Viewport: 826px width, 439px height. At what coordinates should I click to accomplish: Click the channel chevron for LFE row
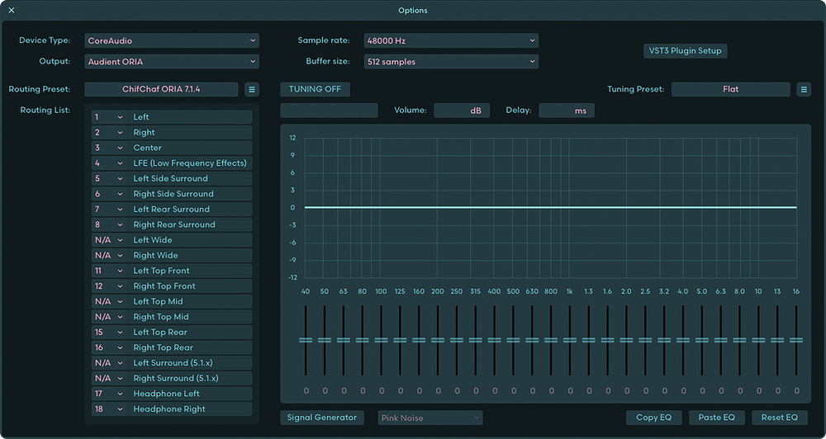120,163
